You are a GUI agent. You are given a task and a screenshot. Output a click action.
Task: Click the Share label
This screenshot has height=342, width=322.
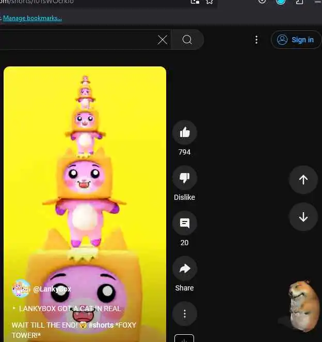[184, 288]
